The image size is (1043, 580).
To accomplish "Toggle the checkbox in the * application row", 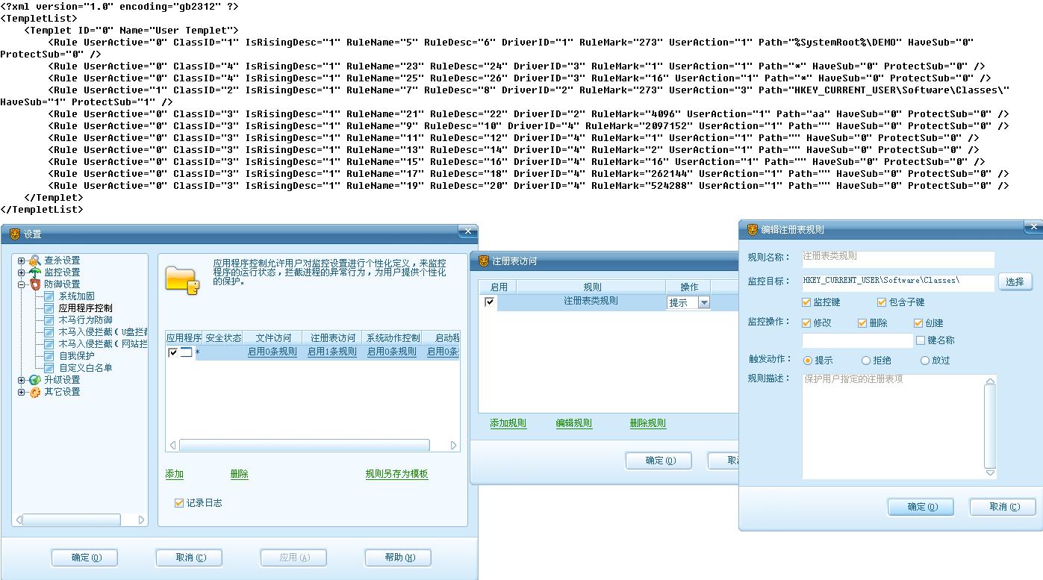I will pyautogui.click(x=173, y=352).
